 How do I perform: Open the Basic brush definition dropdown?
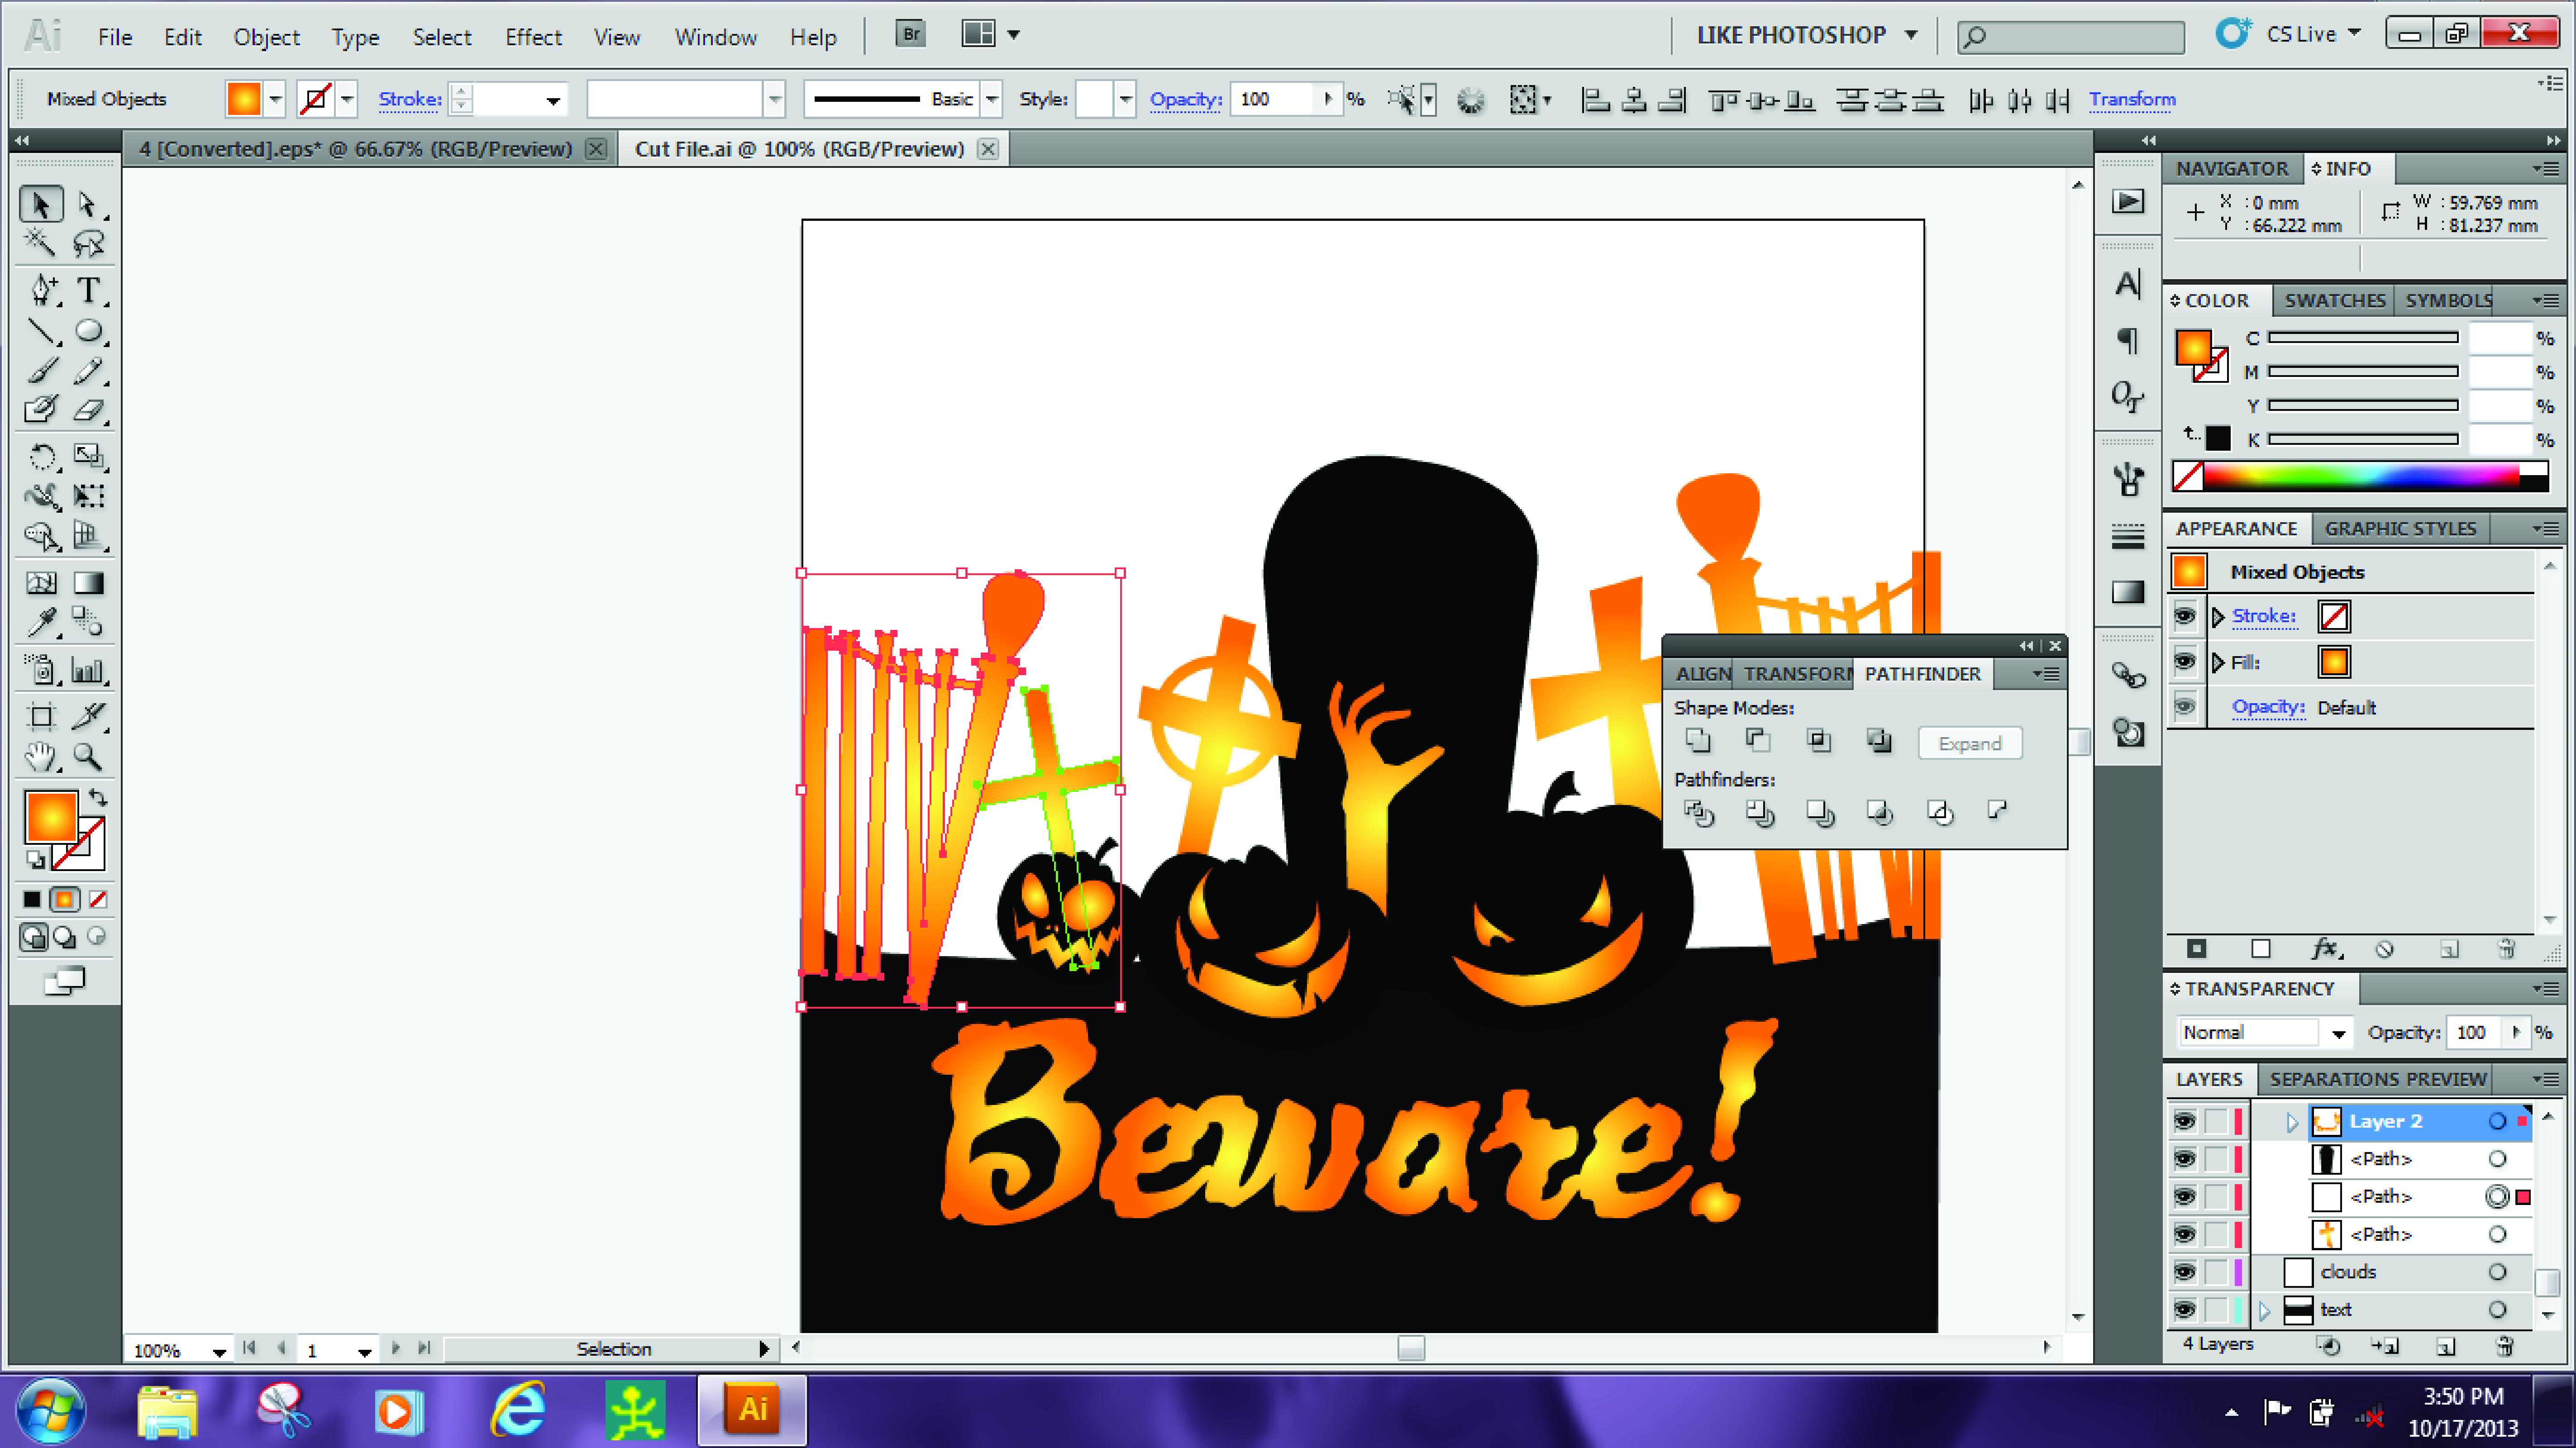pyautogui.click(x=992, y=99)
